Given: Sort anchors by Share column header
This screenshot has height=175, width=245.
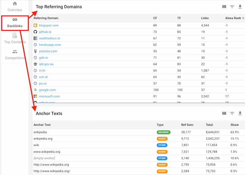Looking at the screenshot, I should point(235,125).
